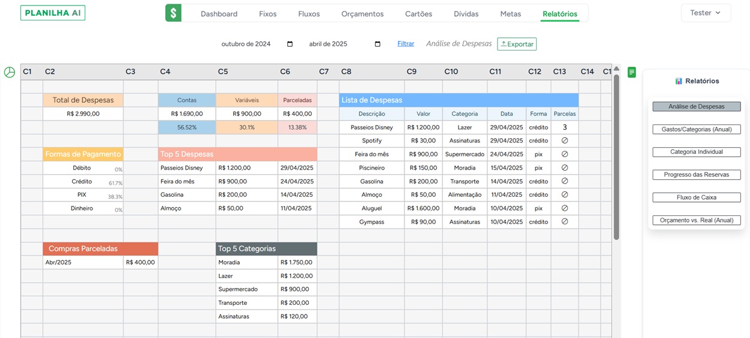This screenshot has width=750, height=338.
Task: Click the 56.52% cell
Action: tap(187, 128)
